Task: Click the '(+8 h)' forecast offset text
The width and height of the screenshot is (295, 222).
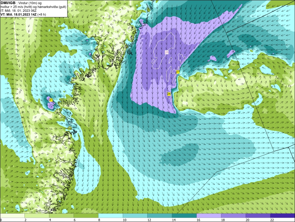Action: (42, 14)
